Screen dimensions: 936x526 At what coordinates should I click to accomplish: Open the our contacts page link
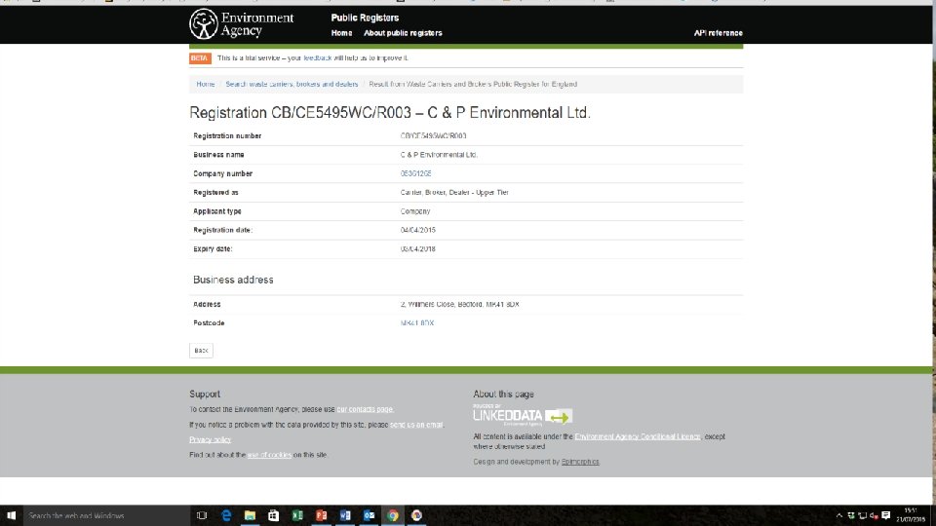365,409
